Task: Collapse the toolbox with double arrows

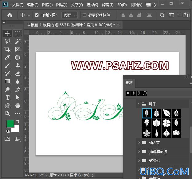Action: [4, 23]
